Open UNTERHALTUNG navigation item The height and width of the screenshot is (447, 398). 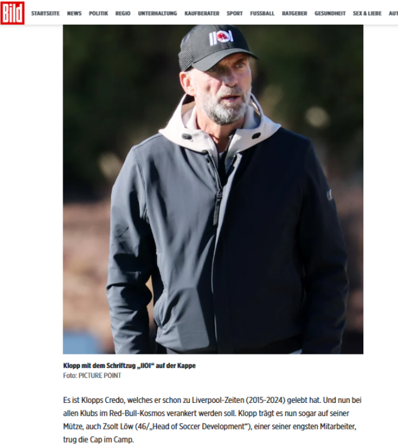[157, 14]
